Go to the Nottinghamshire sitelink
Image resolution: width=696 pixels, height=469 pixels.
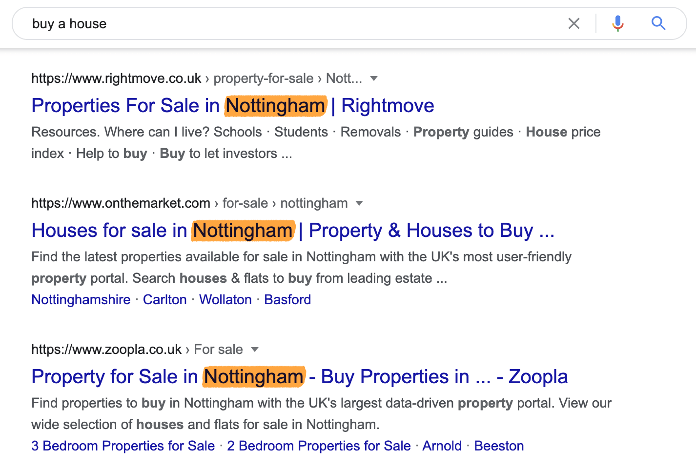coord(81,300)
